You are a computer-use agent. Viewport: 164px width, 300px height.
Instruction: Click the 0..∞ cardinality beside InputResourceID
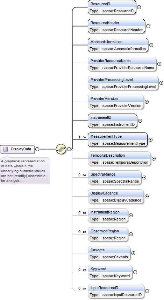coord(82,289)
